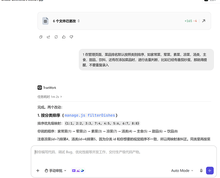Open file changes in new view arrow
Screen dimensions: 220x178
(x=204, y=21)
